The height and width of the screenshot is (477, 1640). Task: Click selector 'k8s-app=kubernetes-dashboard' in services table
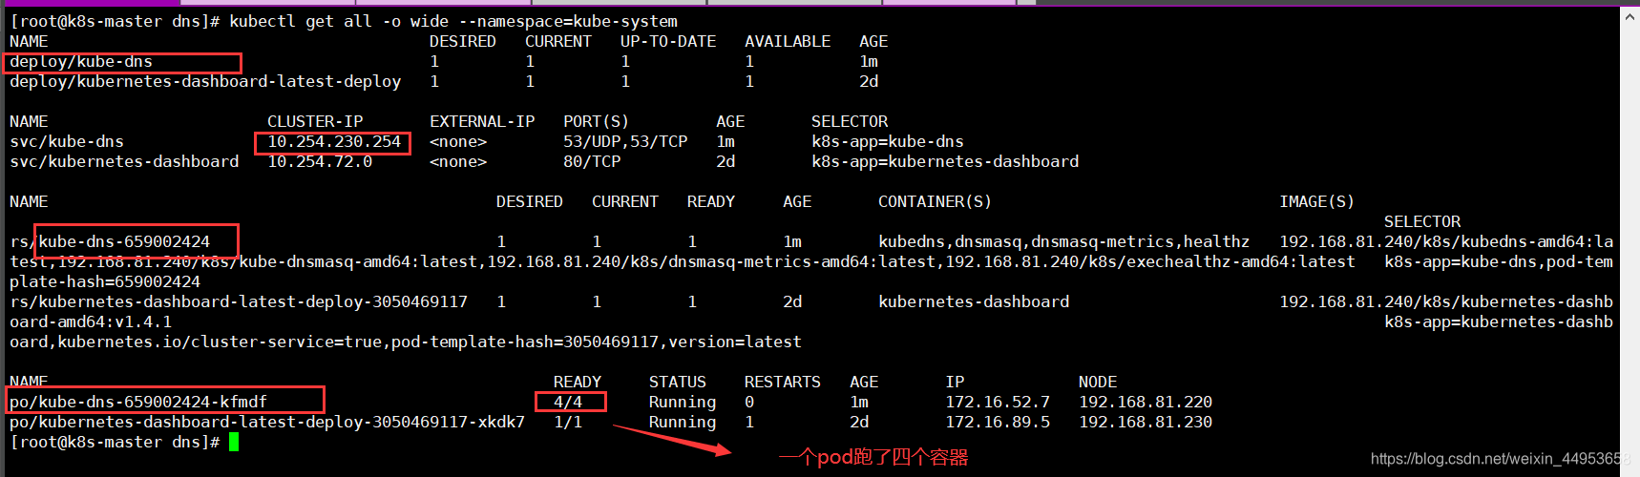point(945,161)
